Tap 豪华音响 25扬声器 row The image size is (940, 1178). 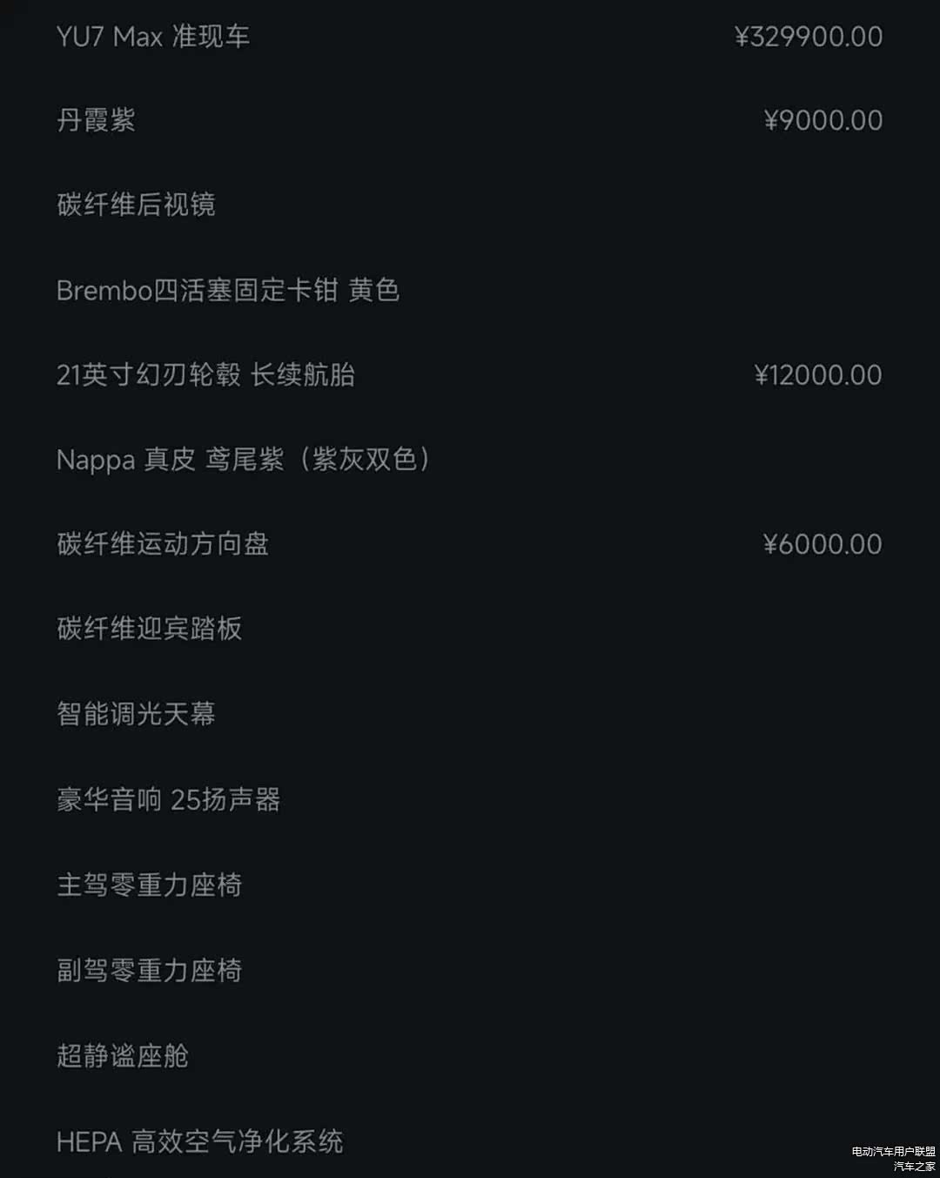point(169,799)
